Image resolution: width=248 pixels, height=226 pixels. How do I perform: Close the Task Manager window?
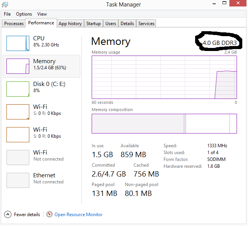click(x=238, y=3)
